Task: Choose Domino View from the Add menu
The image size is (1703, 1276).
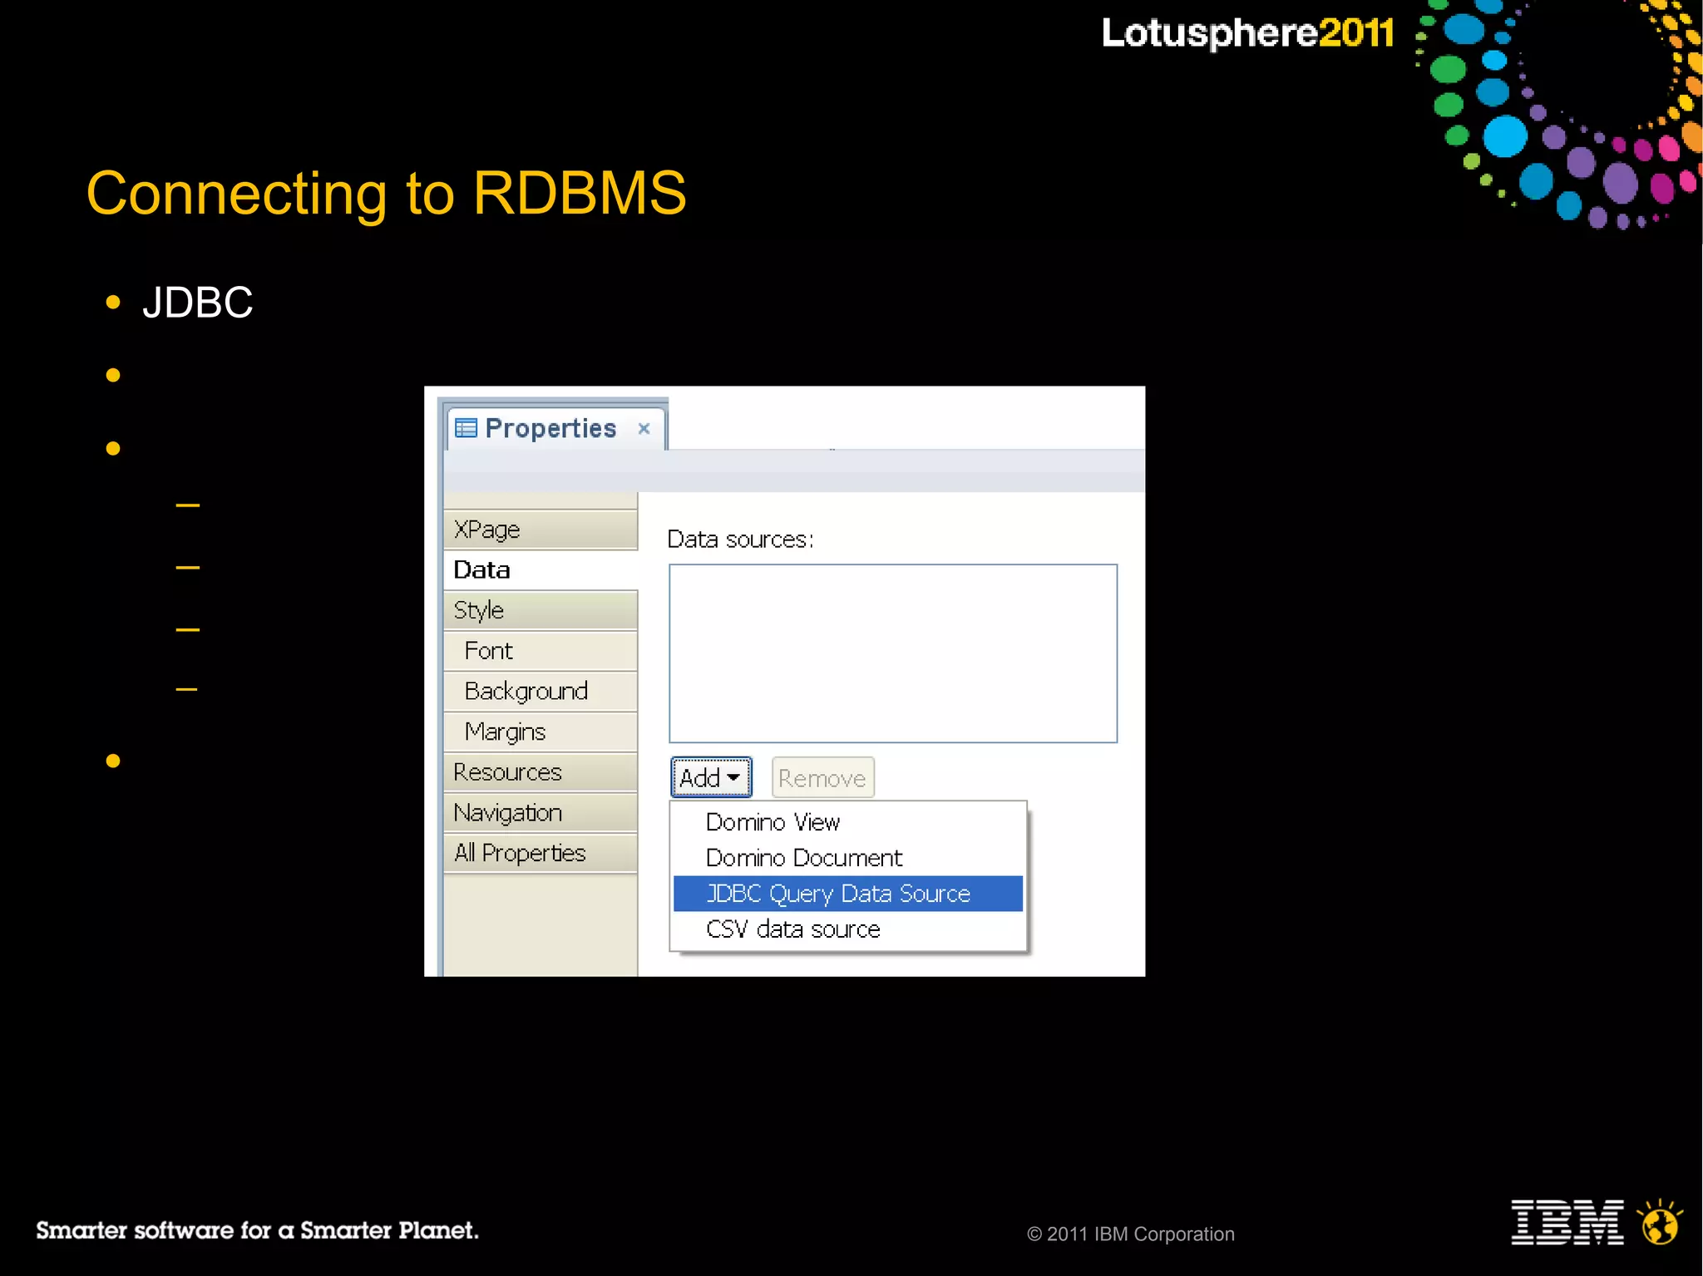Action: click(848, 822)
